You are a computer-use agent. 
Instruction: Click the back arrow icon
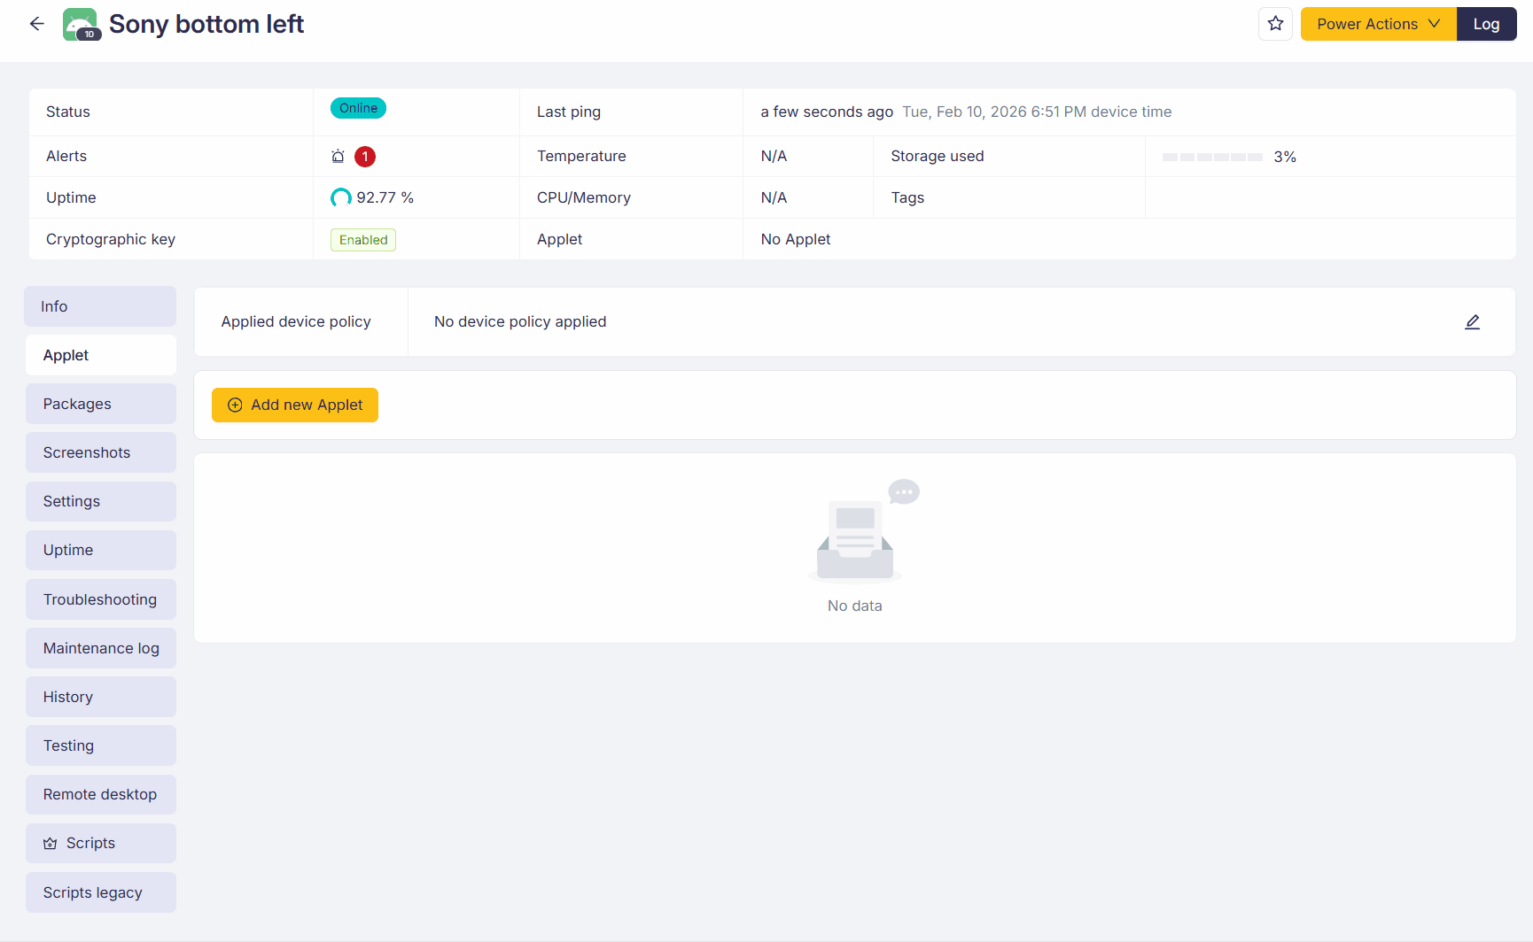click(x=36, y=24)
